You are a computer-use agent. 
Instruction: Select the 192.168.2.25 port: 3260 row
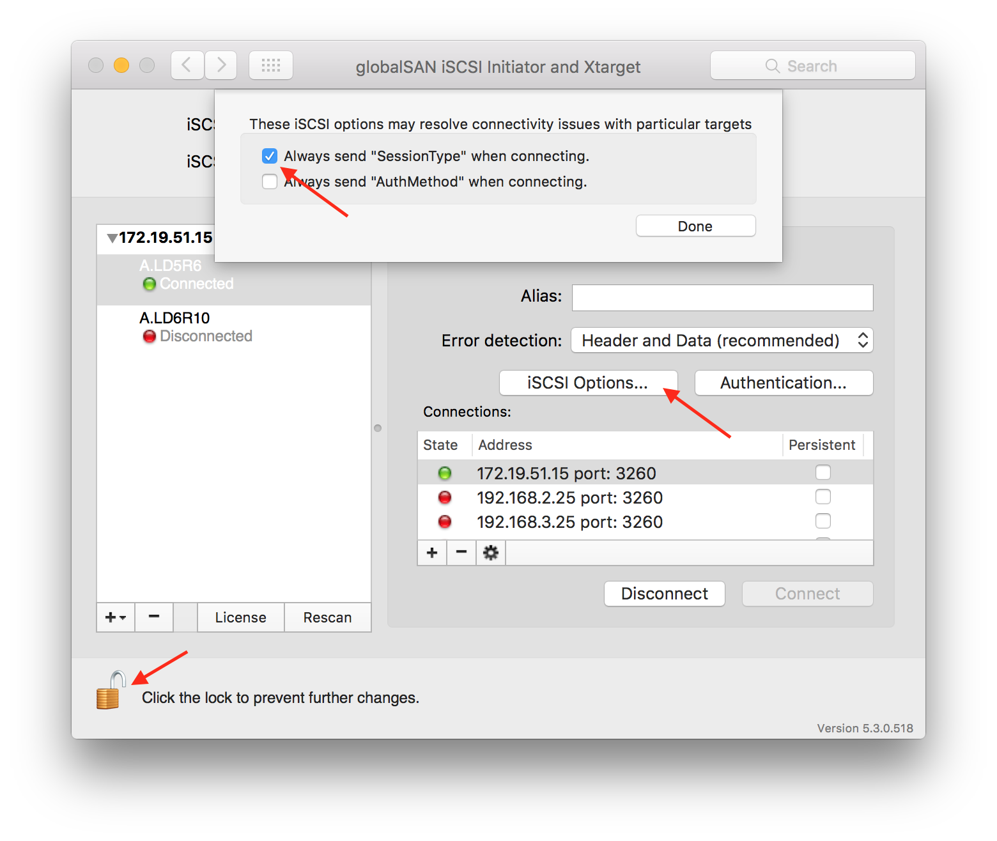[645, 497]
